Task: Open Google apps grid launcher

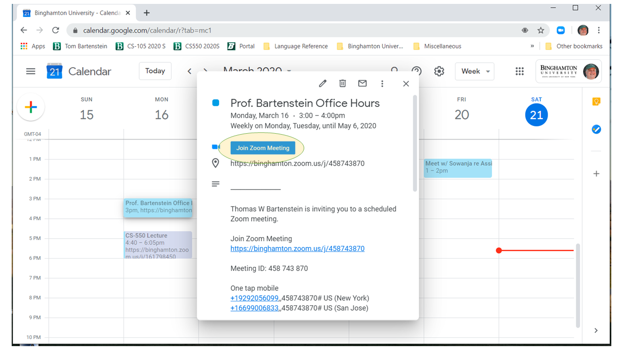Action: (519, 71)
